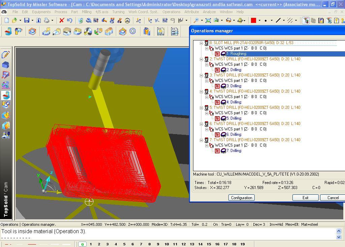Screen dimensions: 345x247
Task: Click the New document icon
Action: [7, 21]
